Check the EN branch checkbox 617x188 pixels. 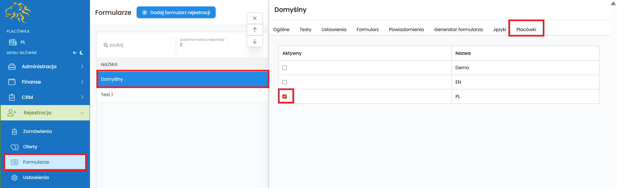point(284,82)
